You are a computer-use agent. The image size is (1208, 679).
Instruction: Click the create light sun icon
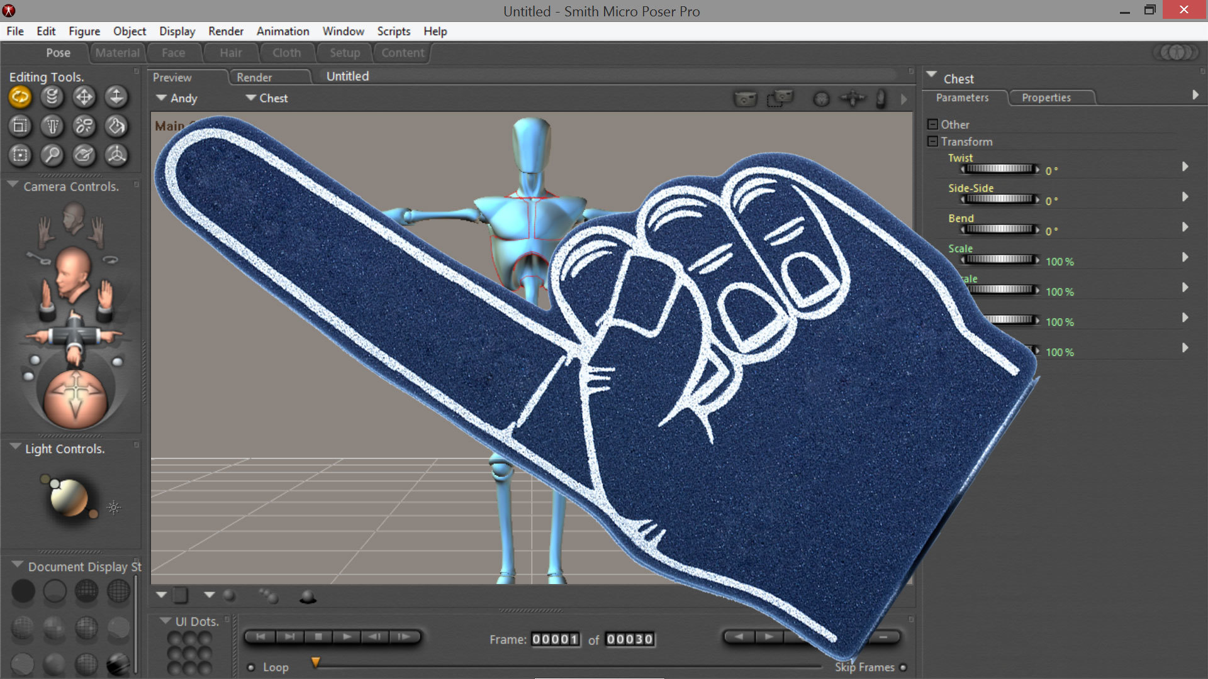114,507
